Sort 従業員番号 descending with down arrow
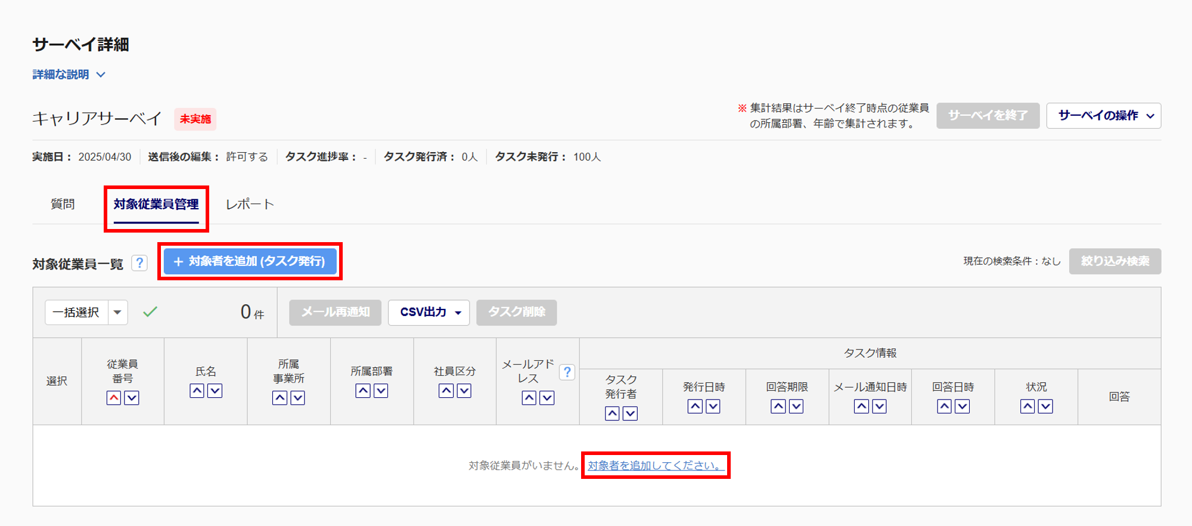The height and width of the screenshot is (526, 1192). point(132,398)
